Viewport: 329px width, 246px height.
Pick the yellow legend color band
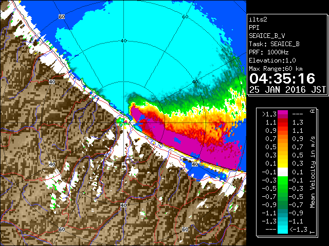pos(283,163)
